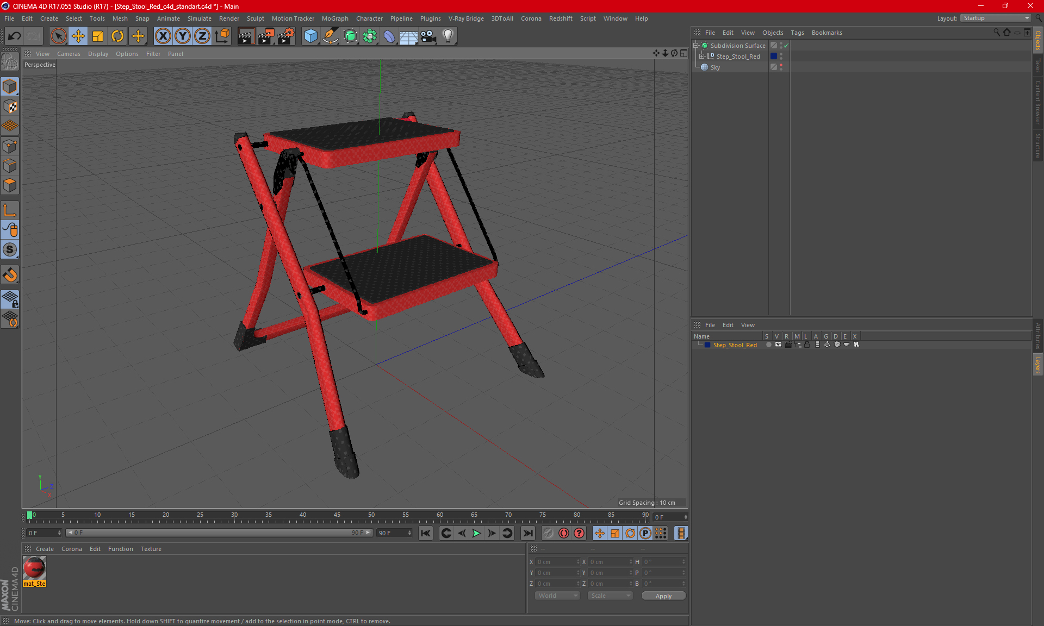Open the World coordinate system dropdown
This screenshot has width=1044, height=626.
click(557, 596)
